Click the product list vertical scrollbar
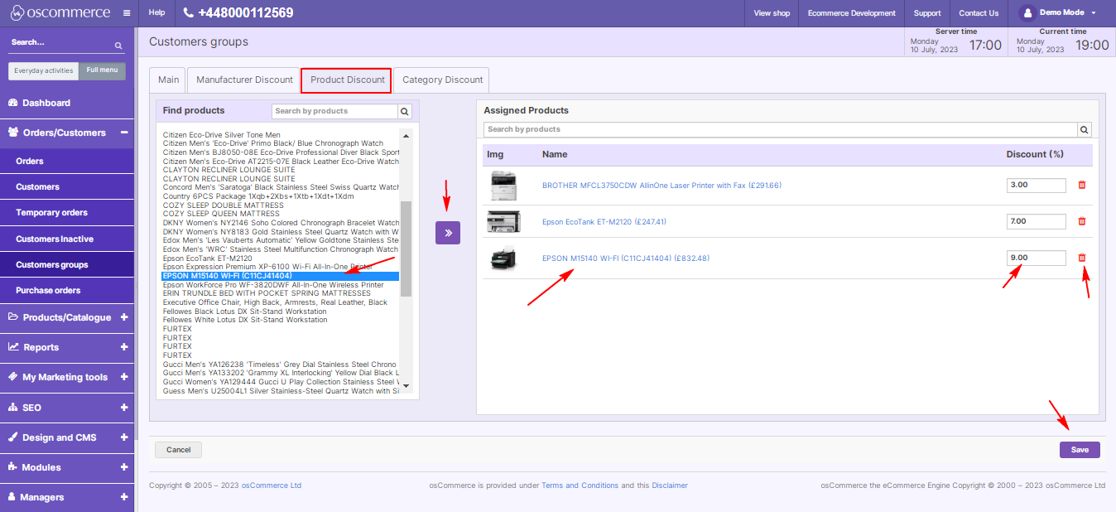1116x512 pixels. pos(406,249)
